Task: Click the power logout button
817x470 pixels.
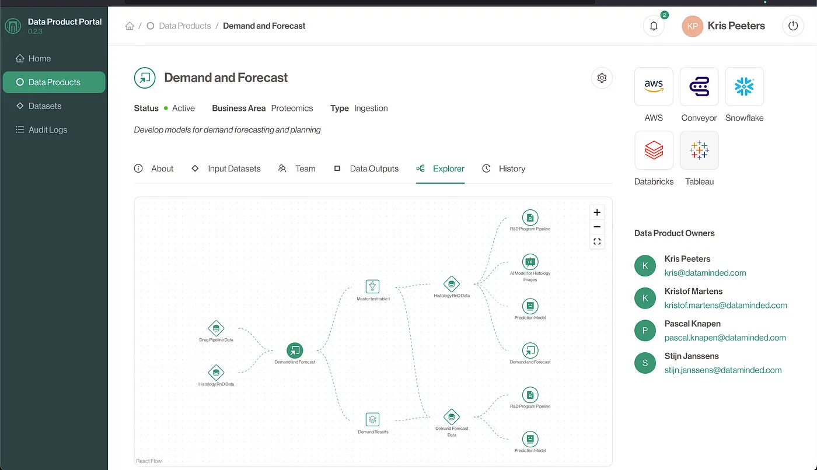Action: point(792,26)
